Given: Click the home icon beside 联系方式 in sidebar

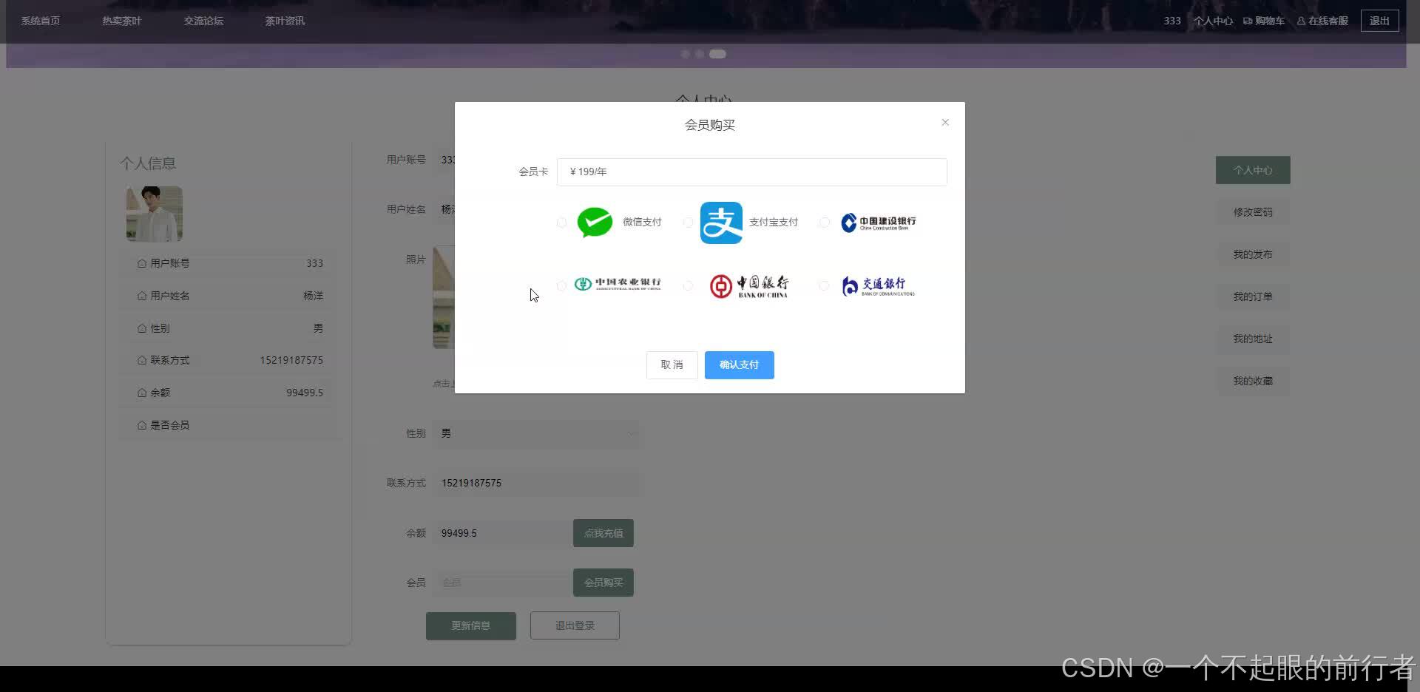Looking at the screenshot, I should (142, 360).
